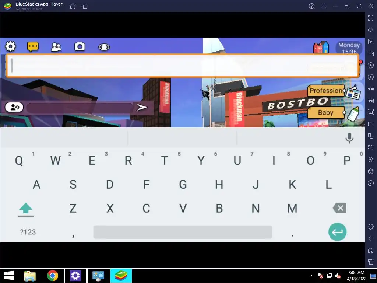Tap the microphone voice input icon

tap(349, 138)
